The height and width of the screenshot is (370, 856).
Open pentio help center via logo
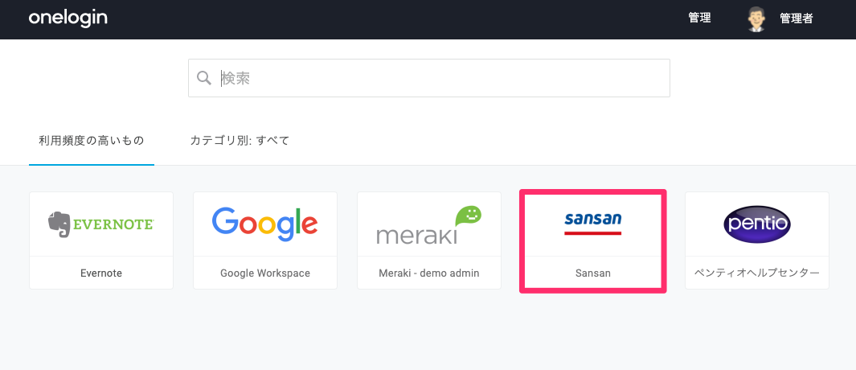pos(757,224)
